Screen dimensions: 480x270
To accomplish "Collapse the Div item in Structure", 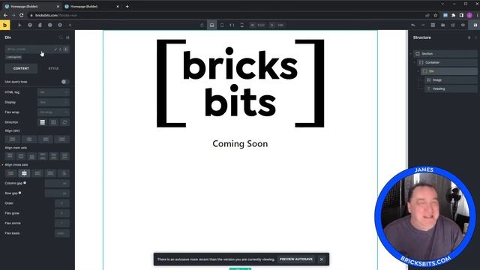I will [418, 71].
